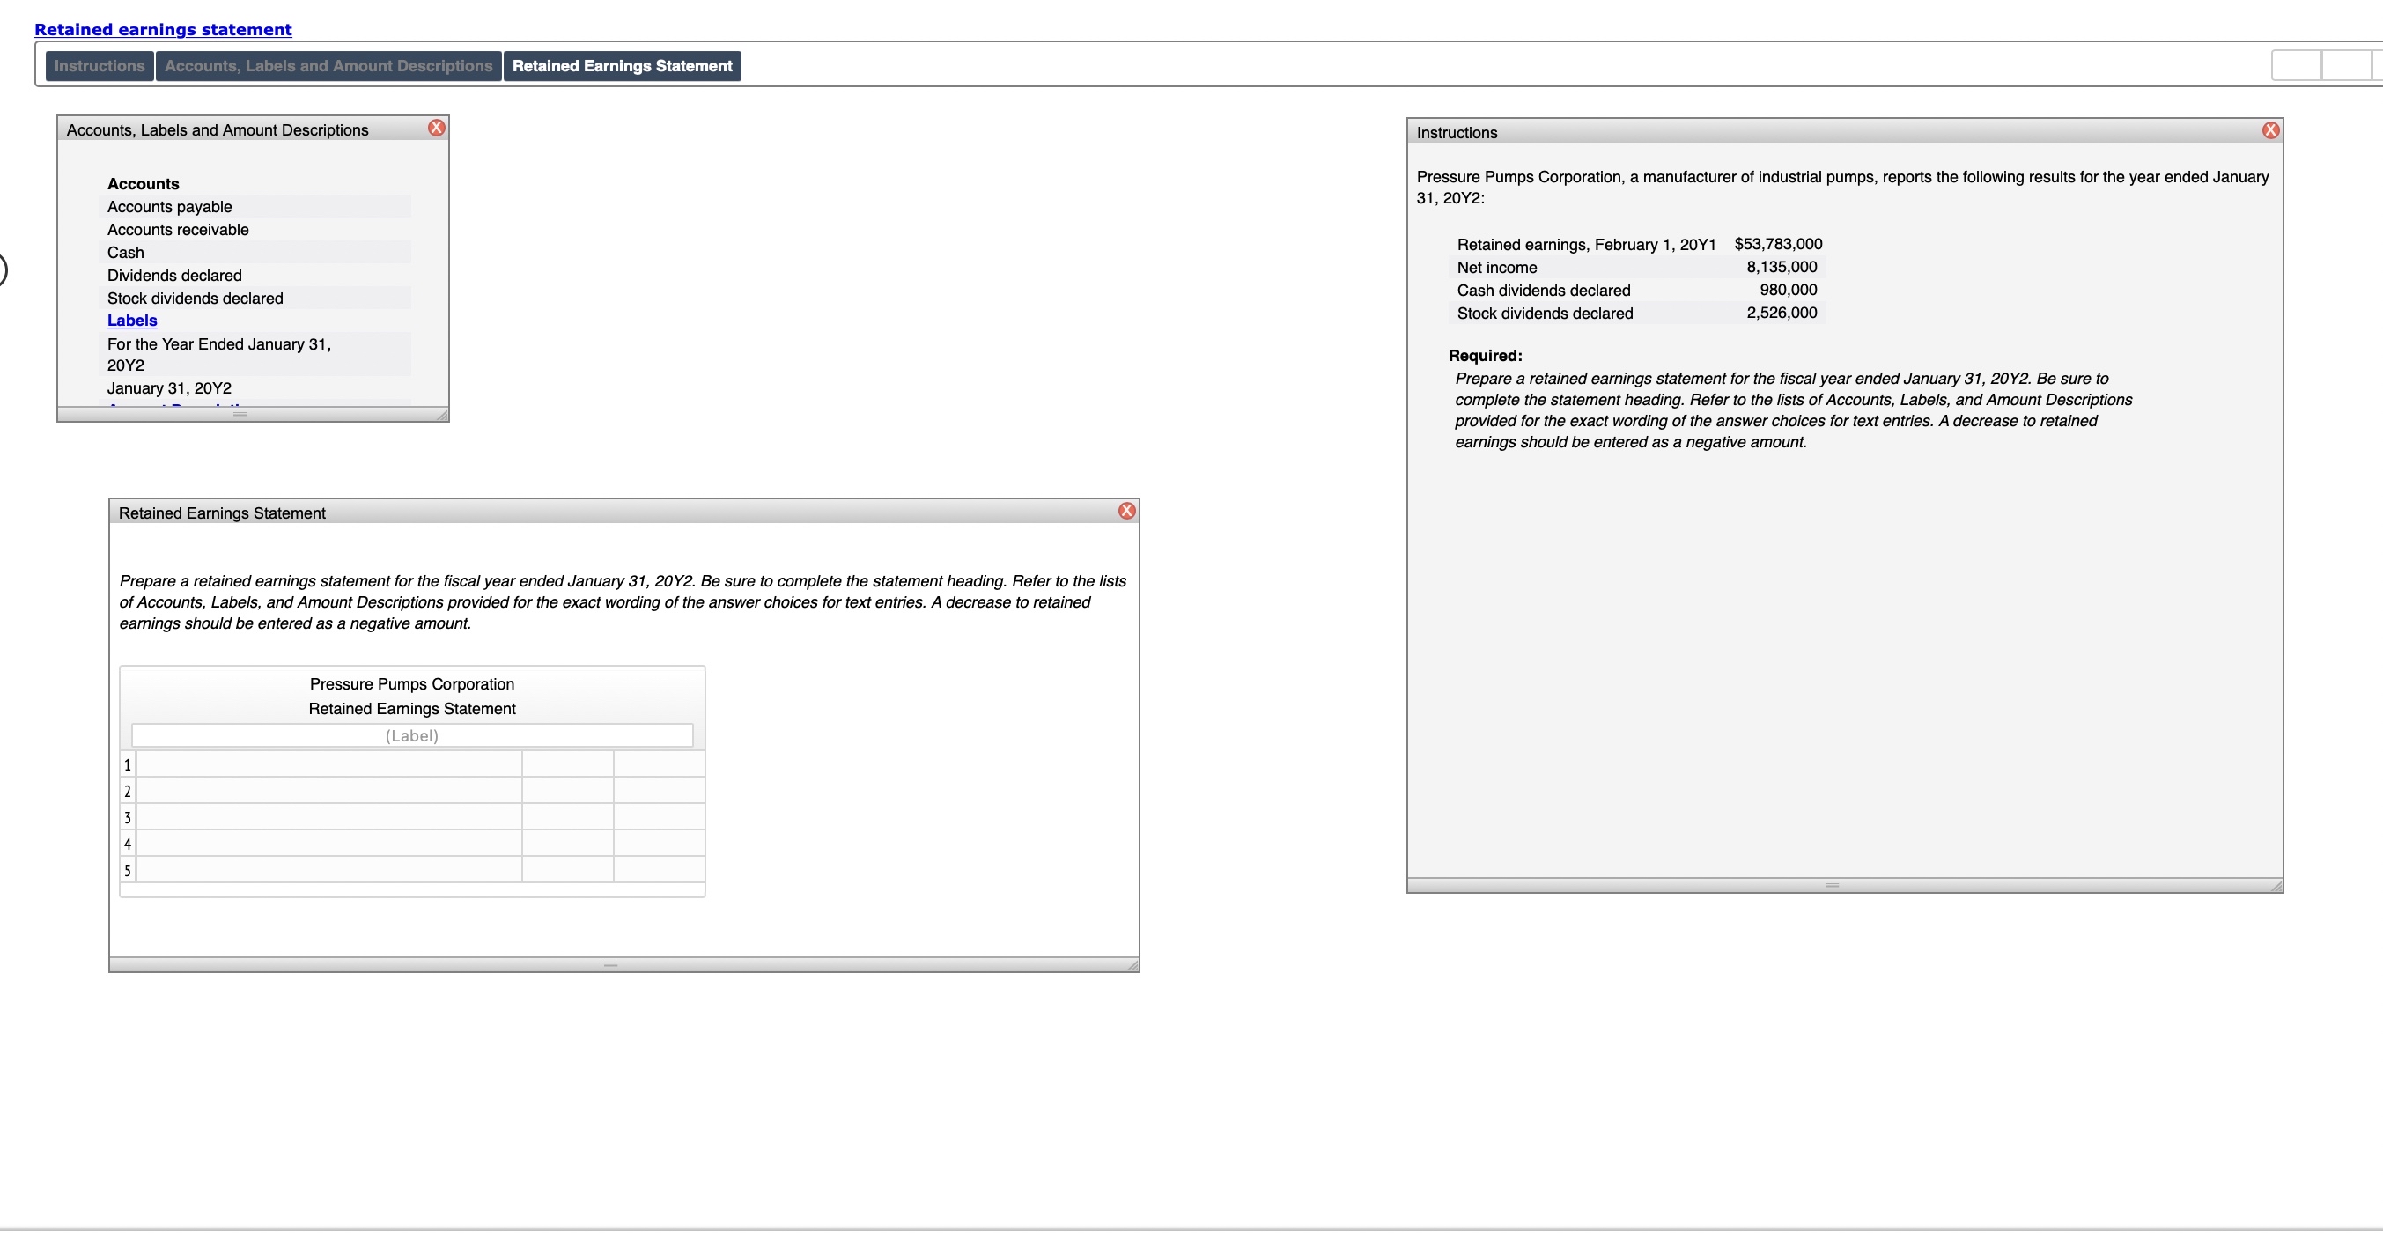
Task: Click the corner resize triangle of Accounts panel
Action: [442, 417]
